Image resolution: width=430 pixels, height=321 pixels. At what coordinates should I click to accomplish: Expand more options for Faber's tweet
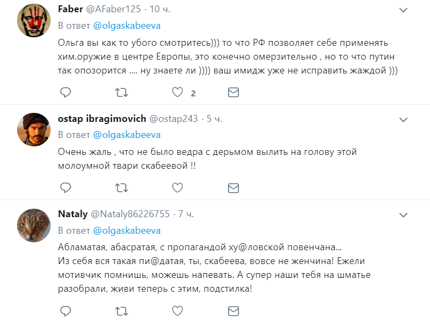404,11
